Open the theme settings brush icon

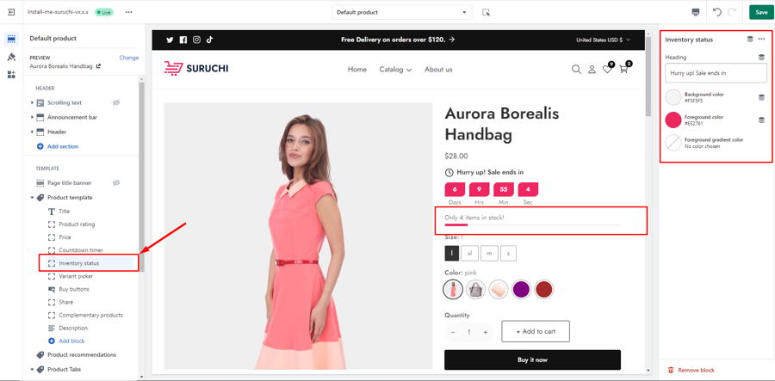[11, 57]
